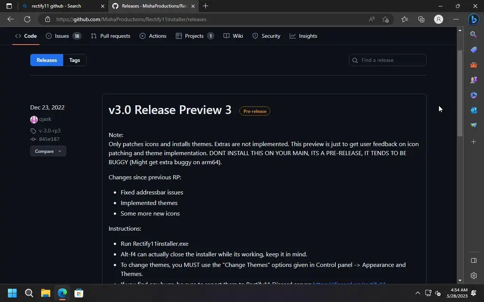Click the scrollbar down arrow

[460, 280]
